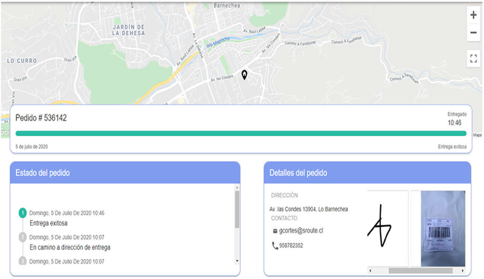
Task: Click the Estado del pedido header
Action: [42, 173]
